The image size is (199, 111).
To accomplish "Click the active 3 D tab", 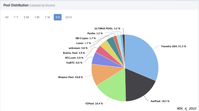I will pos(58,17).
